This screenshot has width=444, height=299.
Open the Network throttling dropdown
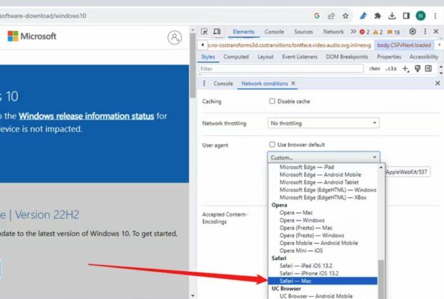pos(323,123)
